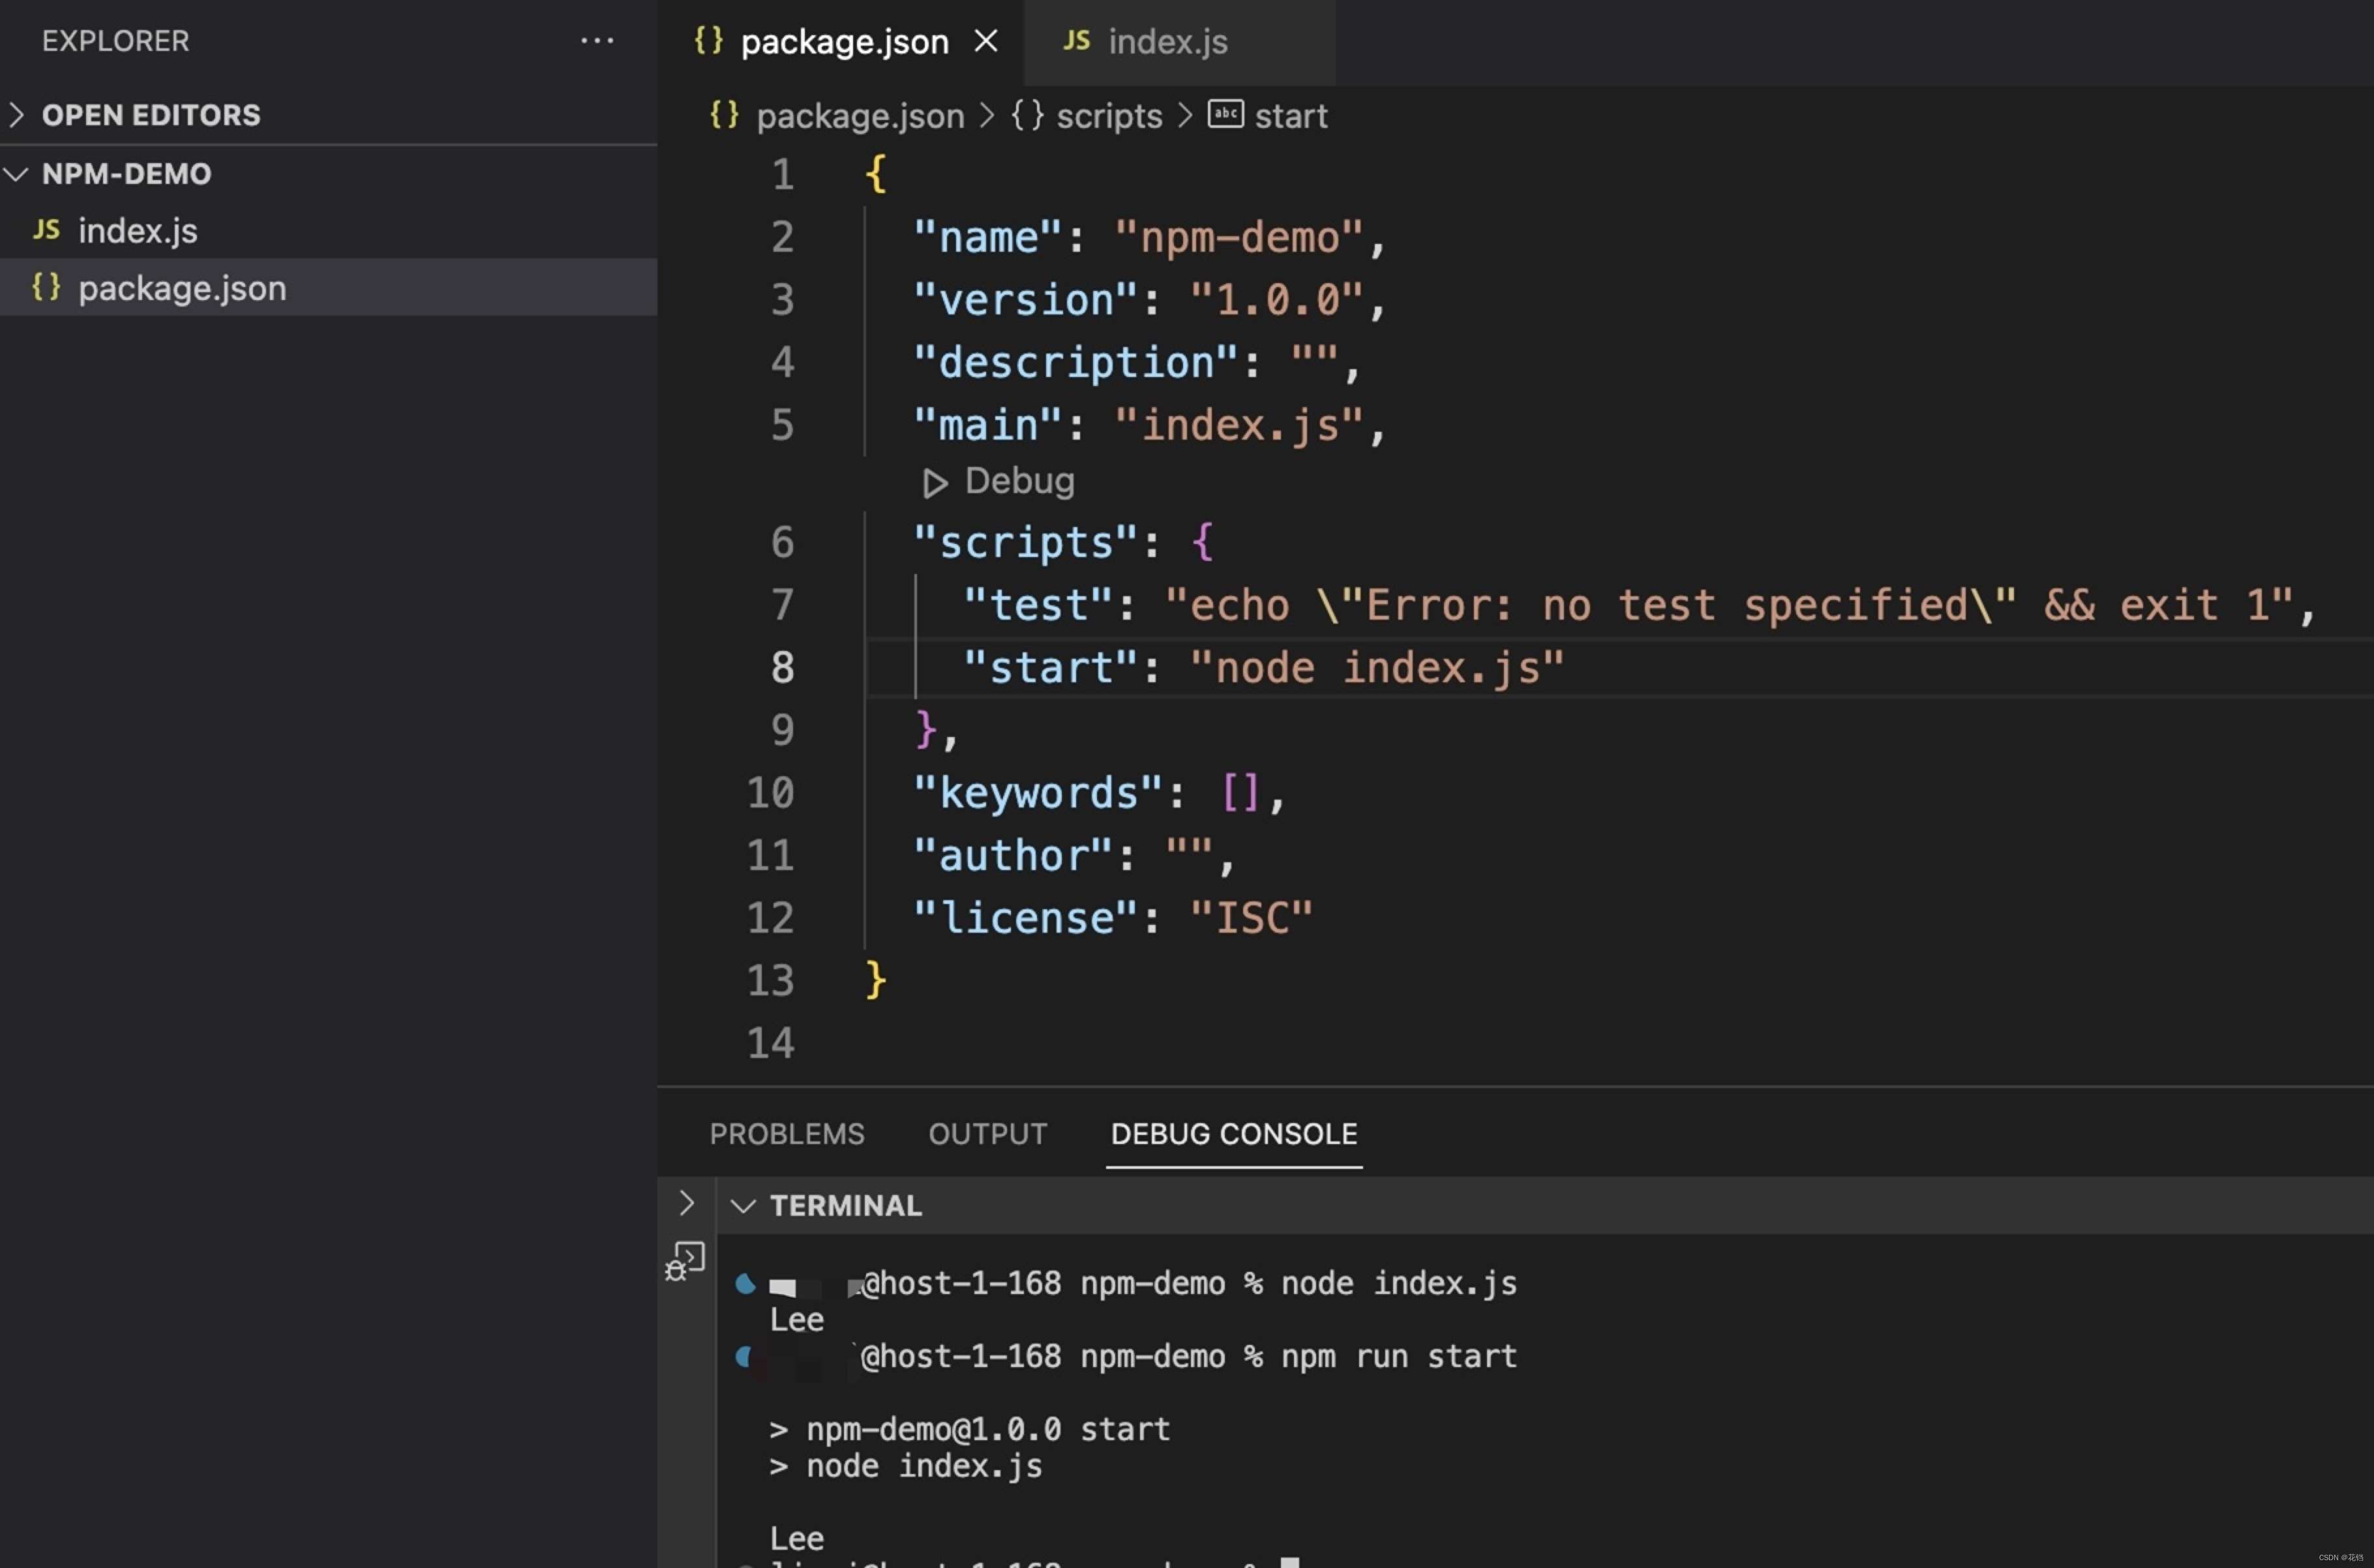Click the scripts breadcrumb segment

1108,116
